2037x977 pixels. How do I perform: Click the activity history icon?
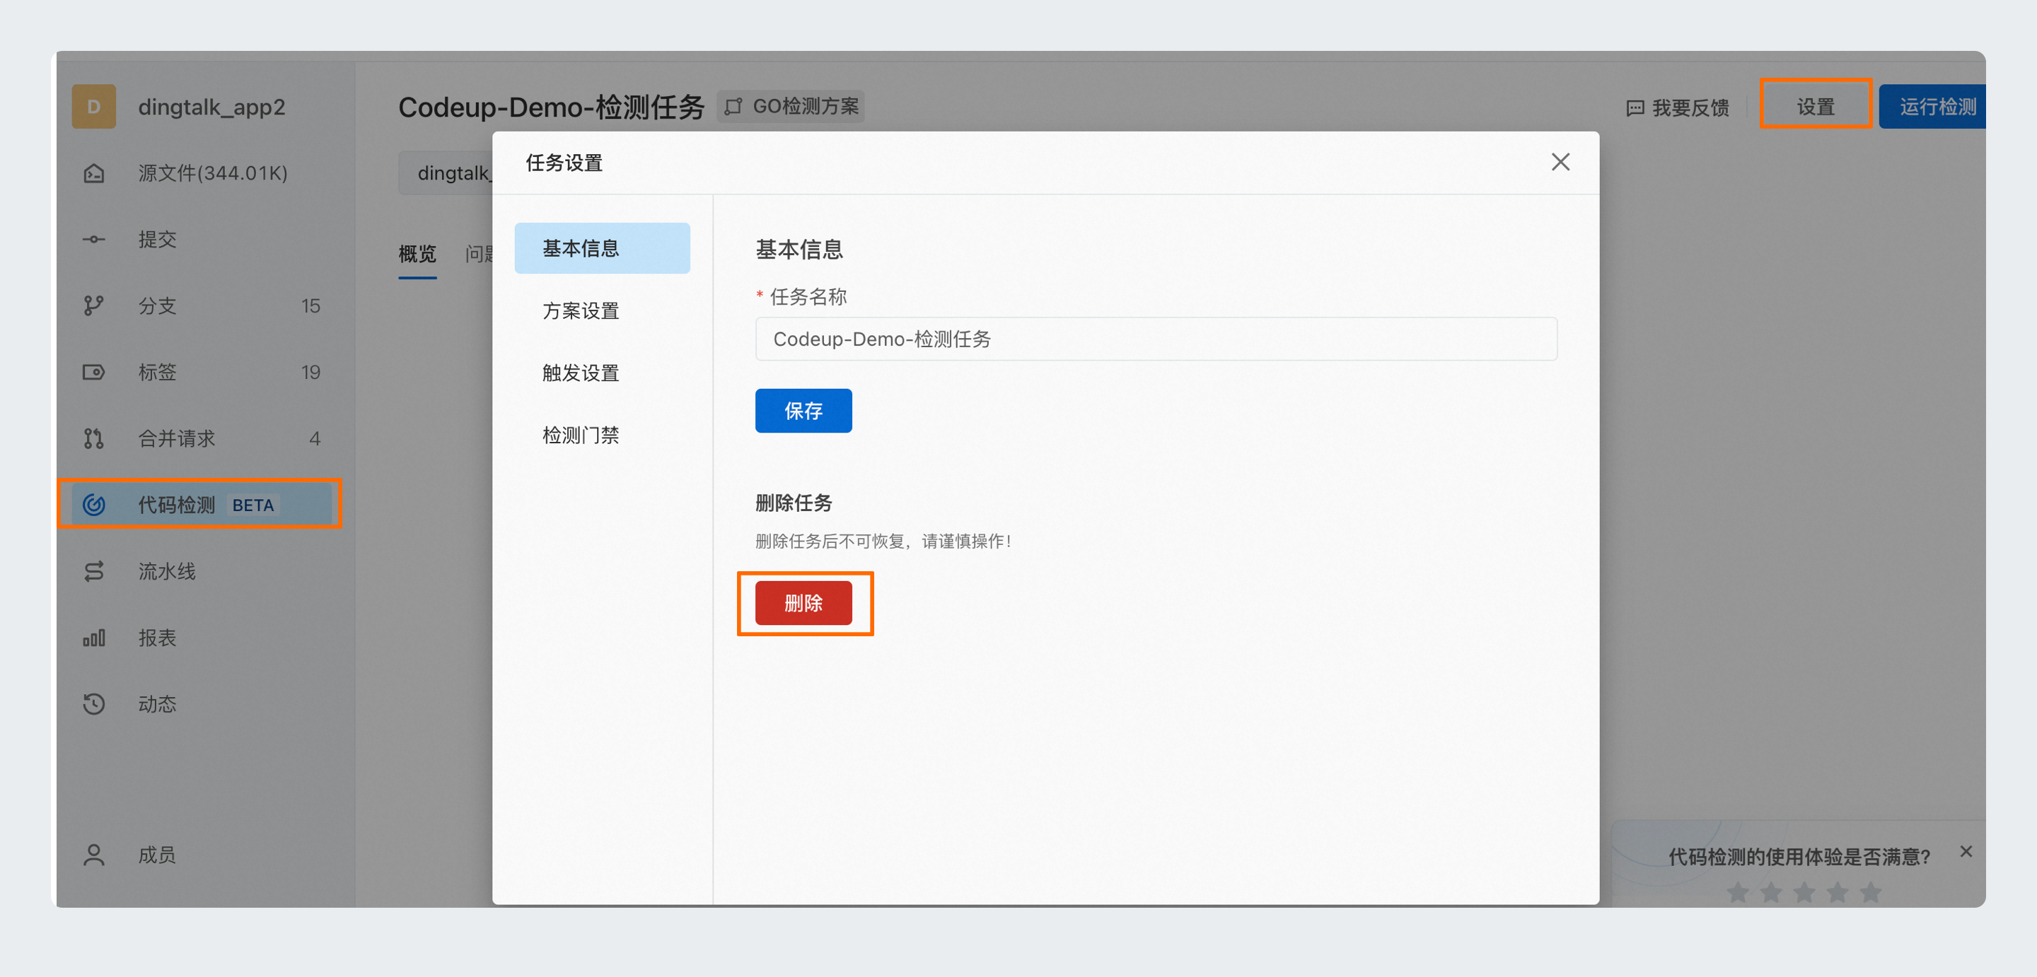click(x=94, y=704)
